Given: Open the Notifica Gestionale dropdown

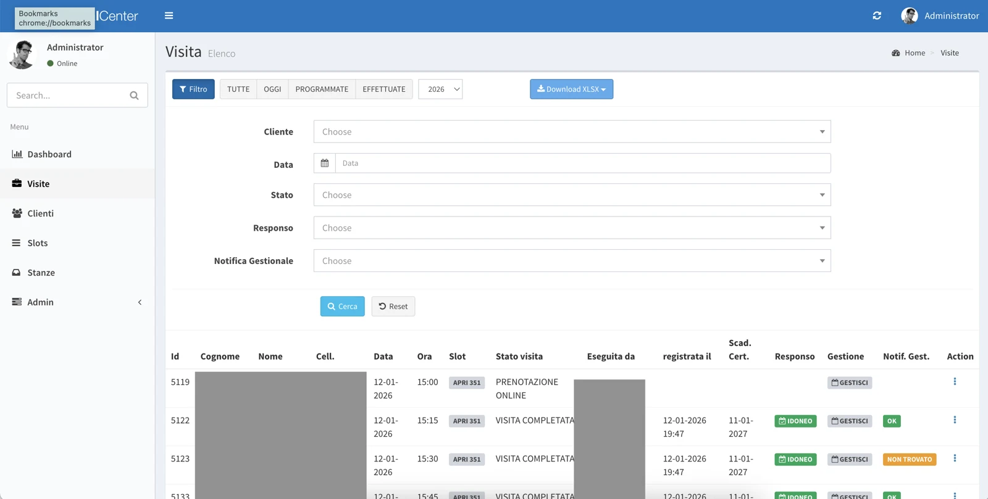Looking at the screenshot, I should tap(572, 261).
